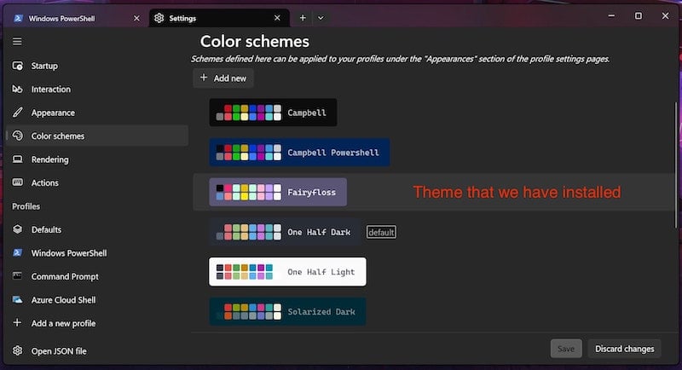The height and width of the screenshot is (370, 682).
Task: Click the default badge beside One Half Dark
Action: point(381,232)
